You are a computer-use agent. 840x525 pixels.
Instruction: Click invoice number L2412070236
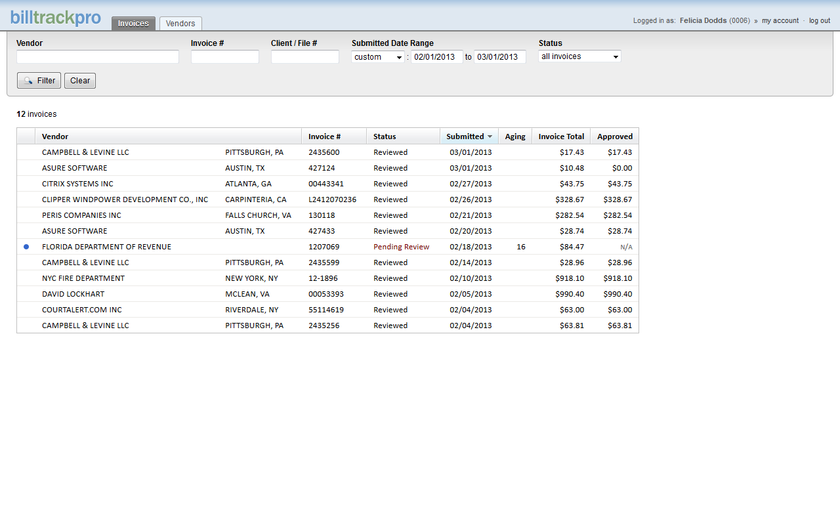333,199
